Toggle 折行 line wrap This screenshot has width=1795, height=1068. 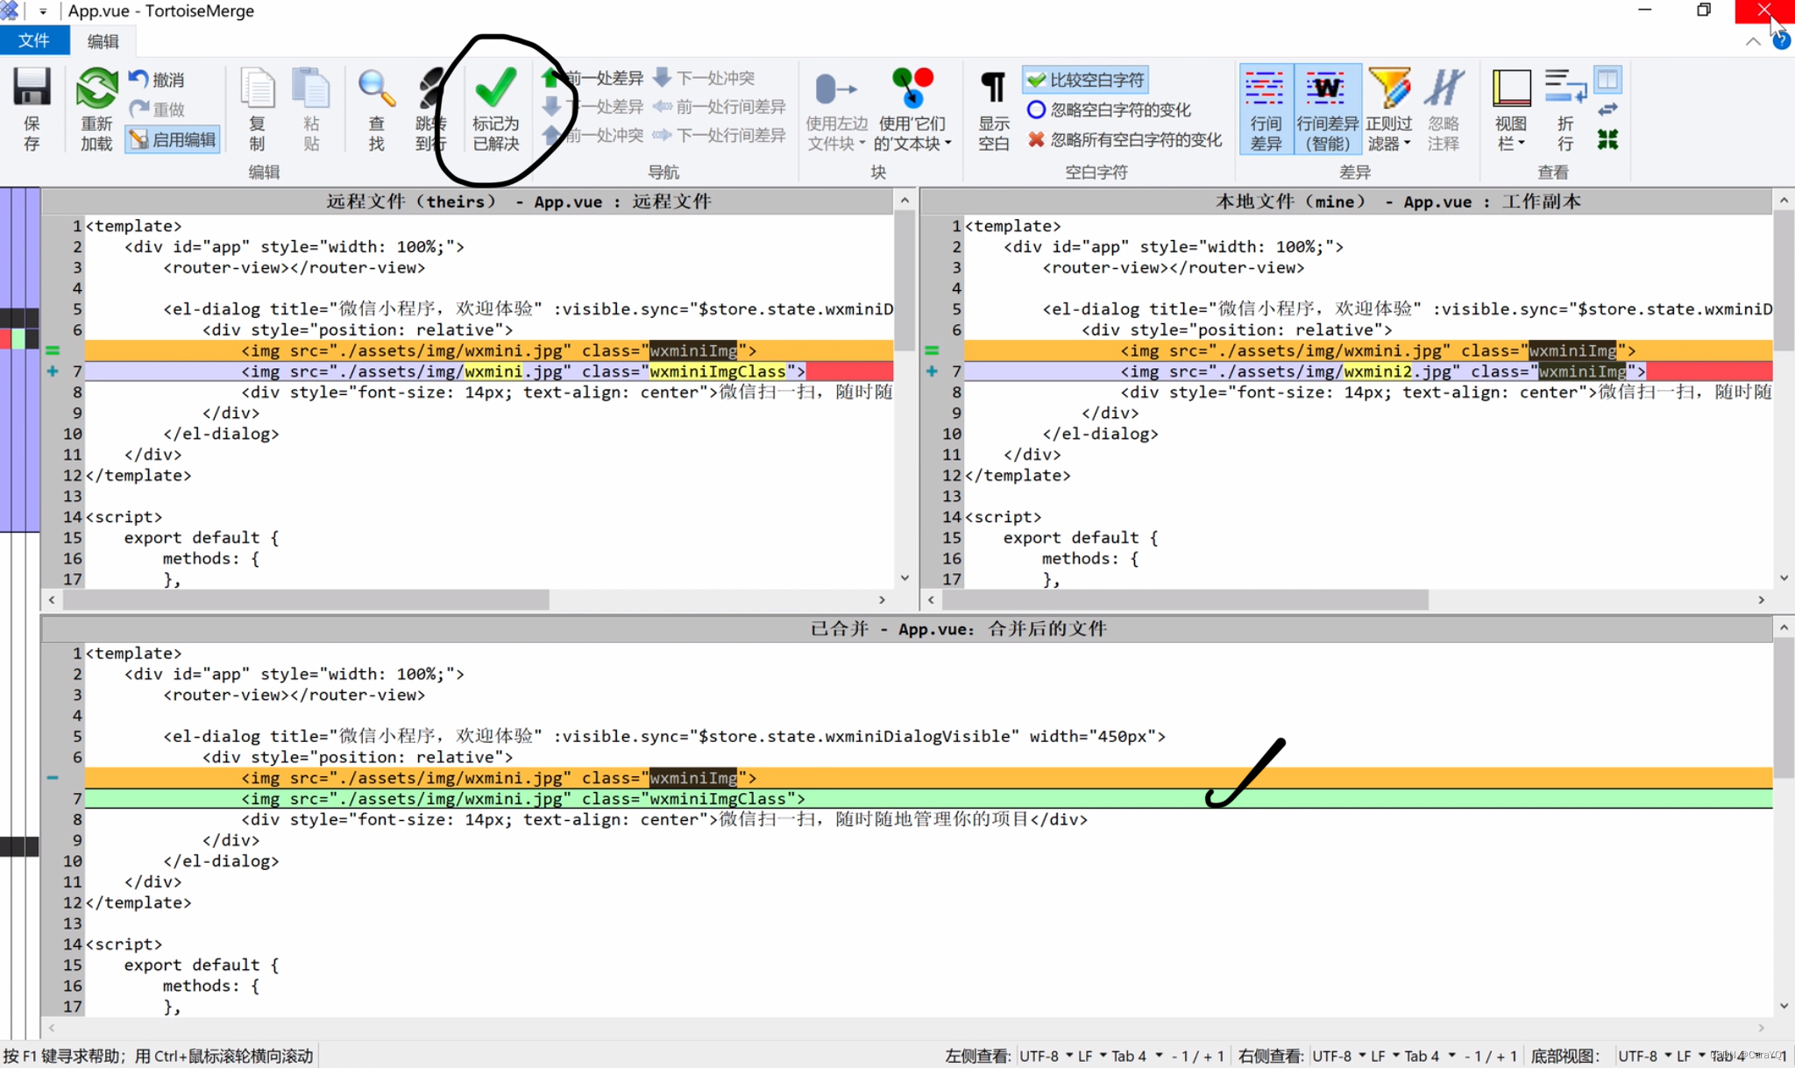pyautogui.click(x=1565, y=110)
